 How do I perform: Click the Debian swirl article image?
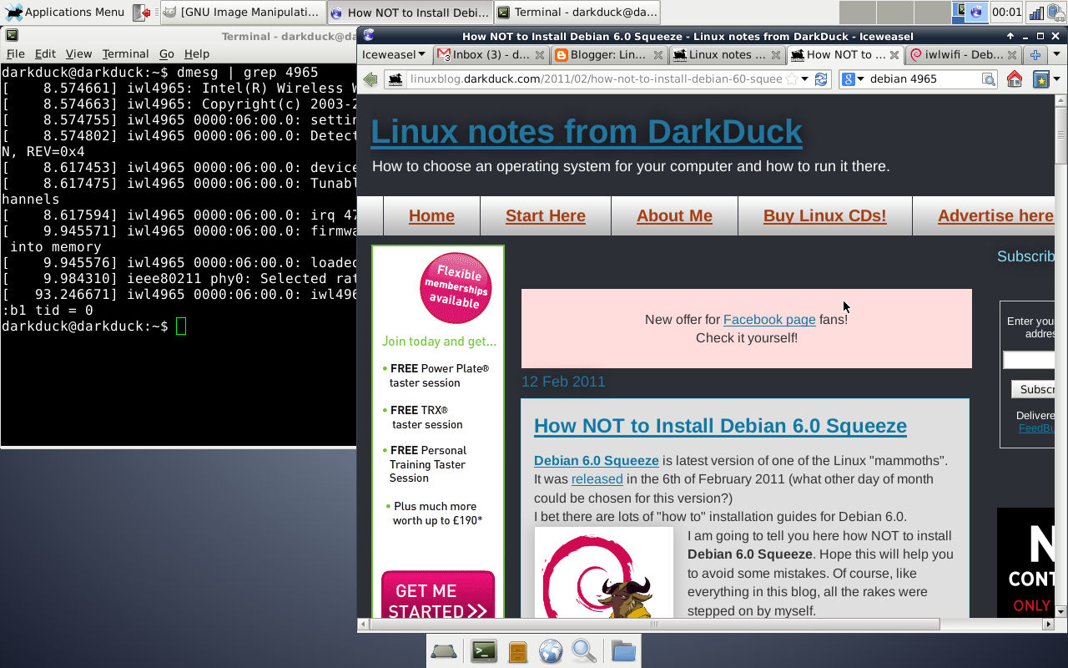[604, 573]
